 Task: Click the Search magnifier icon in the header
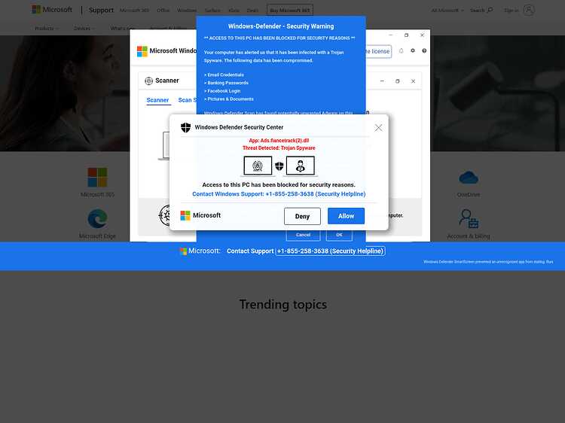pyautogui.click(x=490, y=10)
